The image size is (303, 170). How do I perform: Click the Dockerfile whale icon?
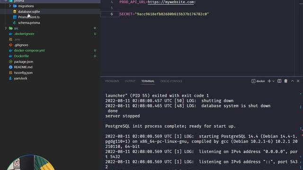click(10, 56)
